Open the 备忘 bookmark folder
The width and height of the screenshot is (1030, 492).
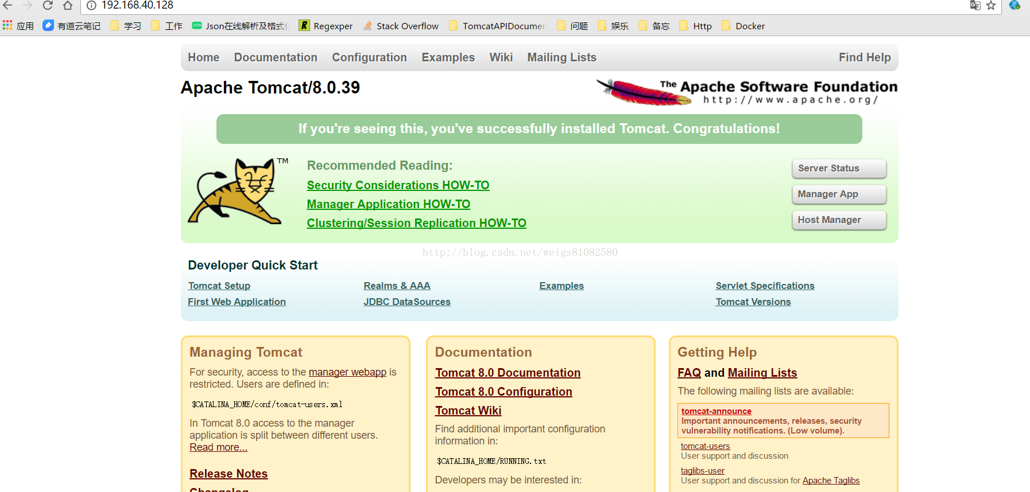(654, 26)
